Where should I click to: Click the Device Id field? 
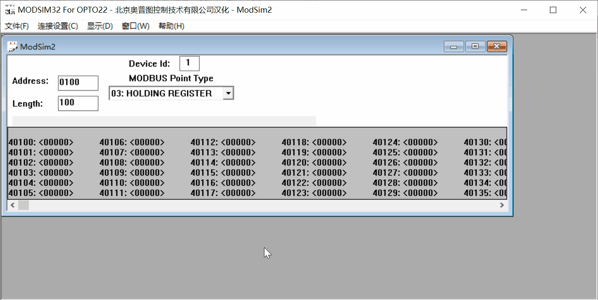pos(189,63)
